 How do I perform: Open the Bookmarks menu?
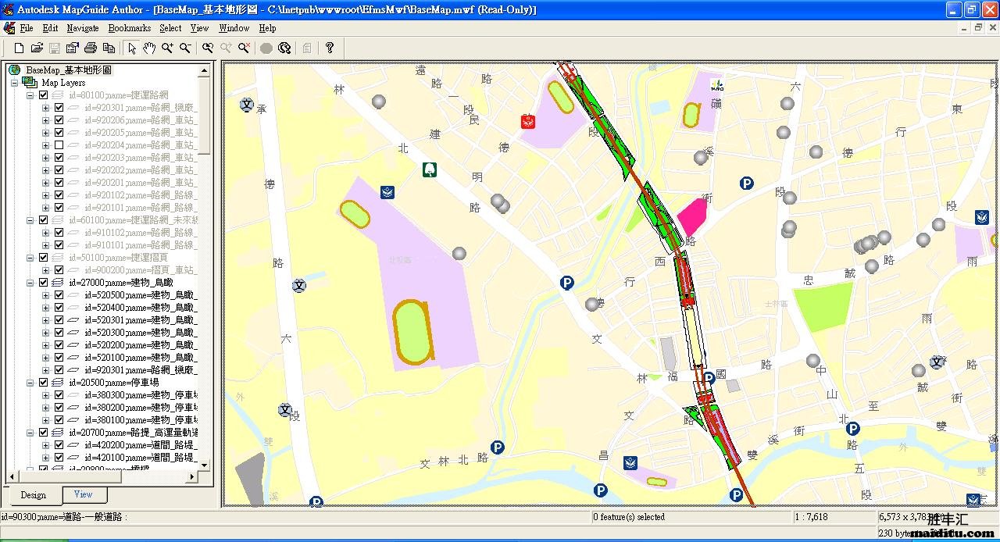(129, 28)
